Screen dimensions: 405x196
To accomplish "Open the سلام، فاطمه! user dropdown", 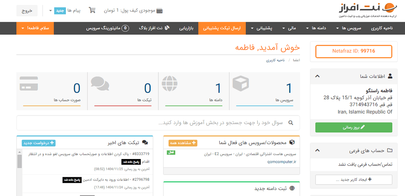I will pos(35,28).
